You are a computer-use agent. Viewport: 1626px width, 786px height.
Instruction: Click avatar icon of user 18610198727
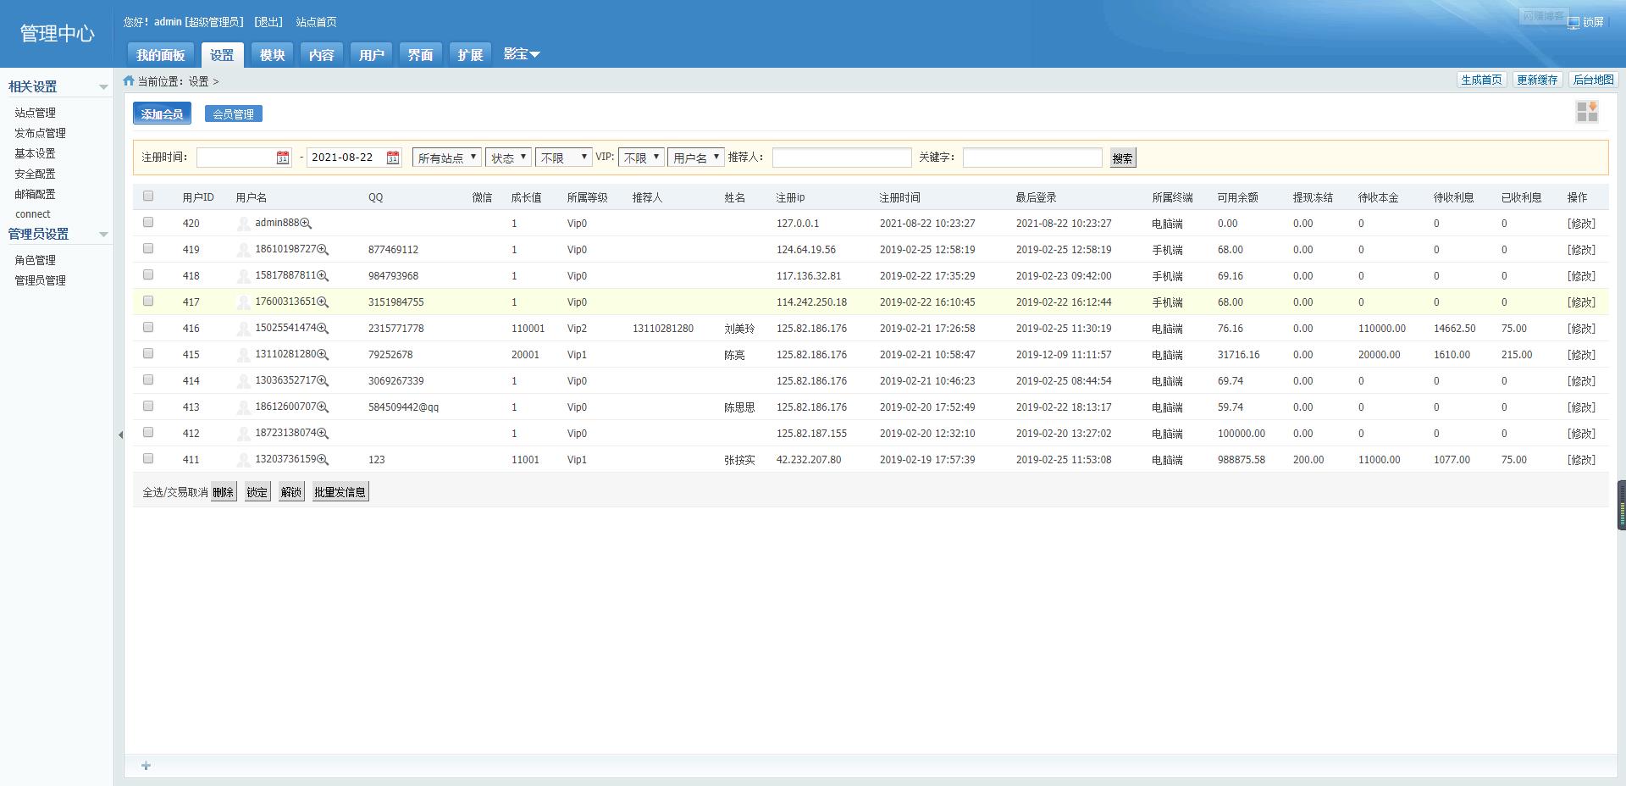[244, 250]
